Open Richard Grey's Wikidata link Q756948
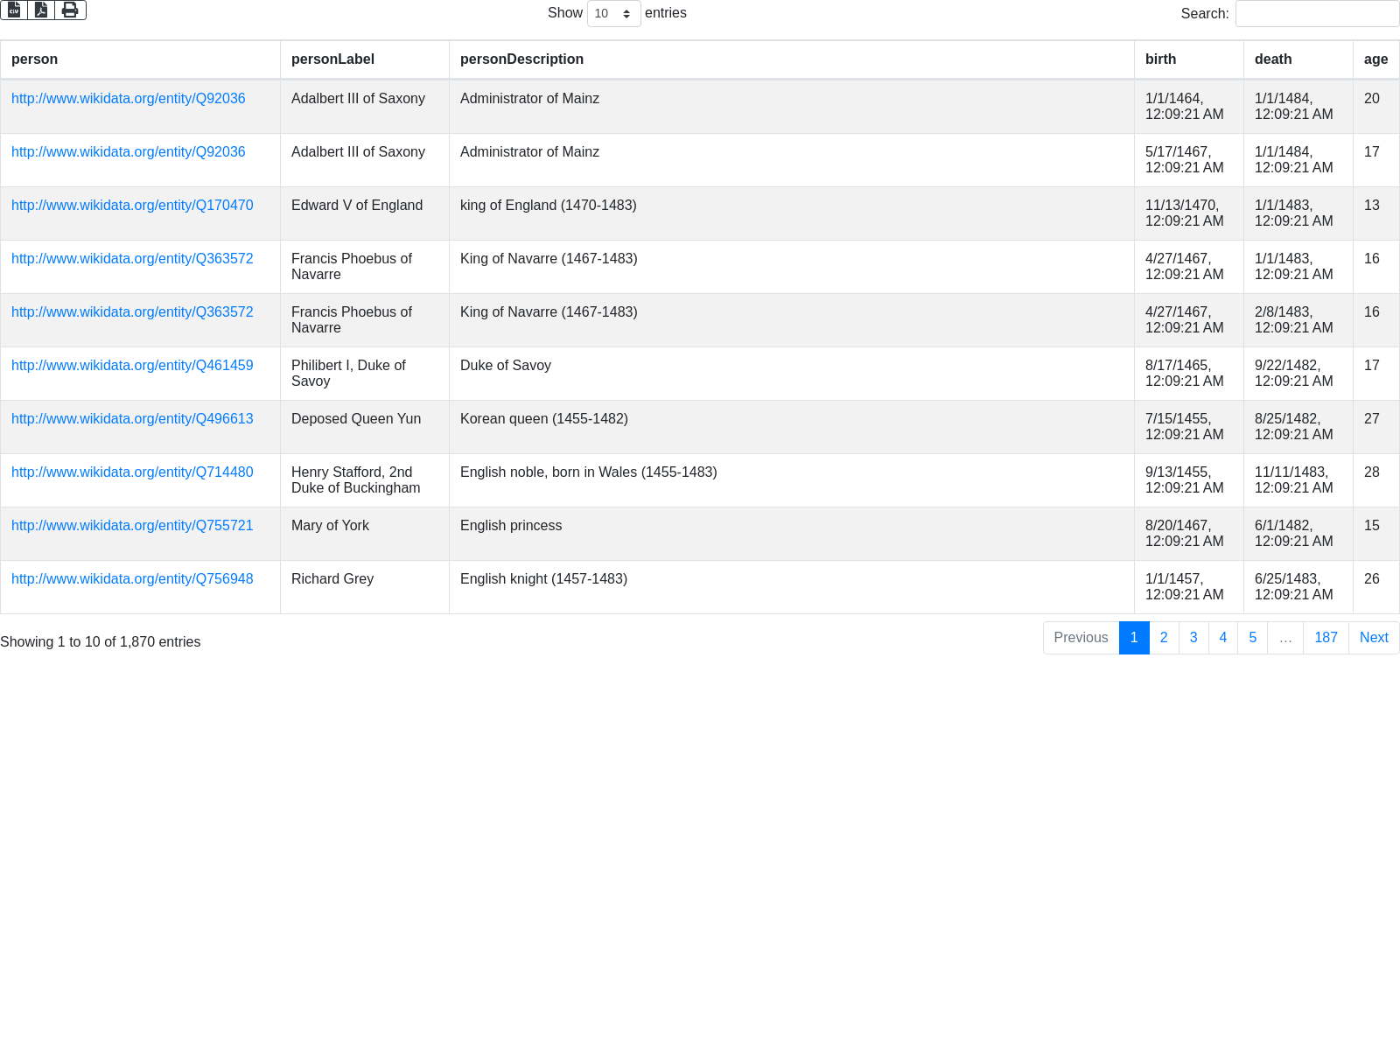 (132, 579)
